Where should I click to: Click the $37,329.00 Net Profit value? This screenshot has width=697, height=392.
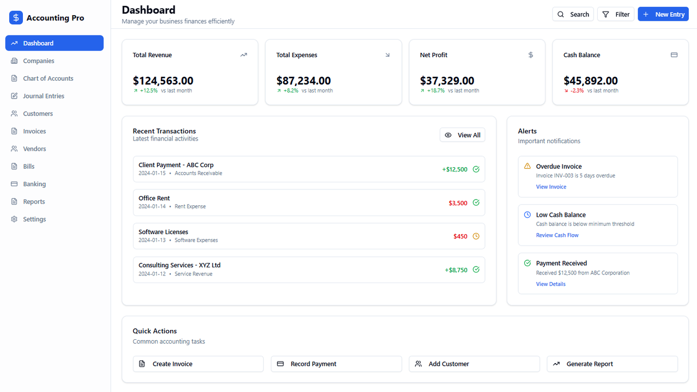pos(447,81)
